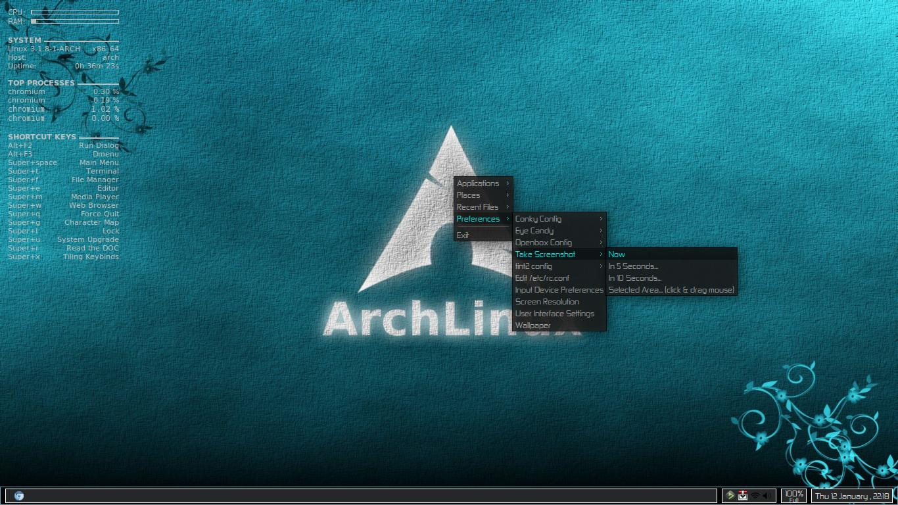Choose screenshot In 10 Seconds...
This screenshot has height=505, width=898.
pyautogui.click(x=671, y=278)
